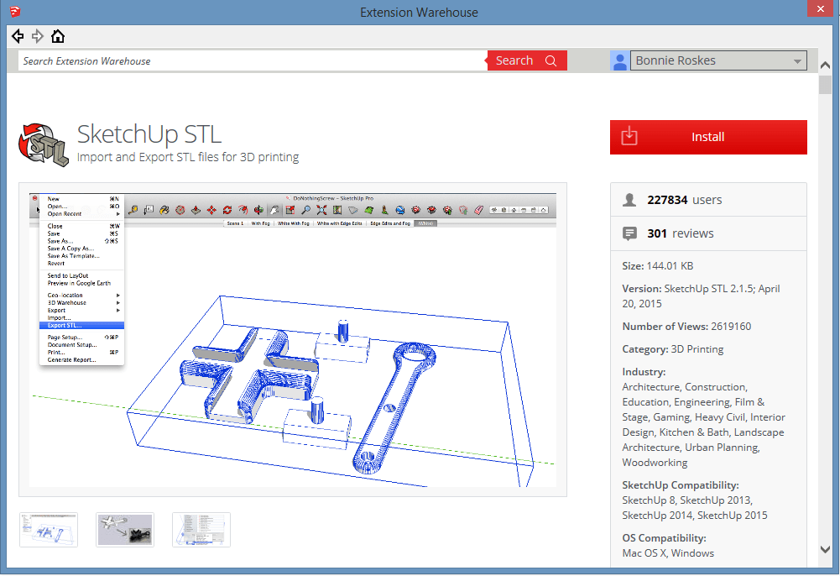The image size is (840, 576).
Task: Click the 'Industry:' label
Action: pos(644,372)
